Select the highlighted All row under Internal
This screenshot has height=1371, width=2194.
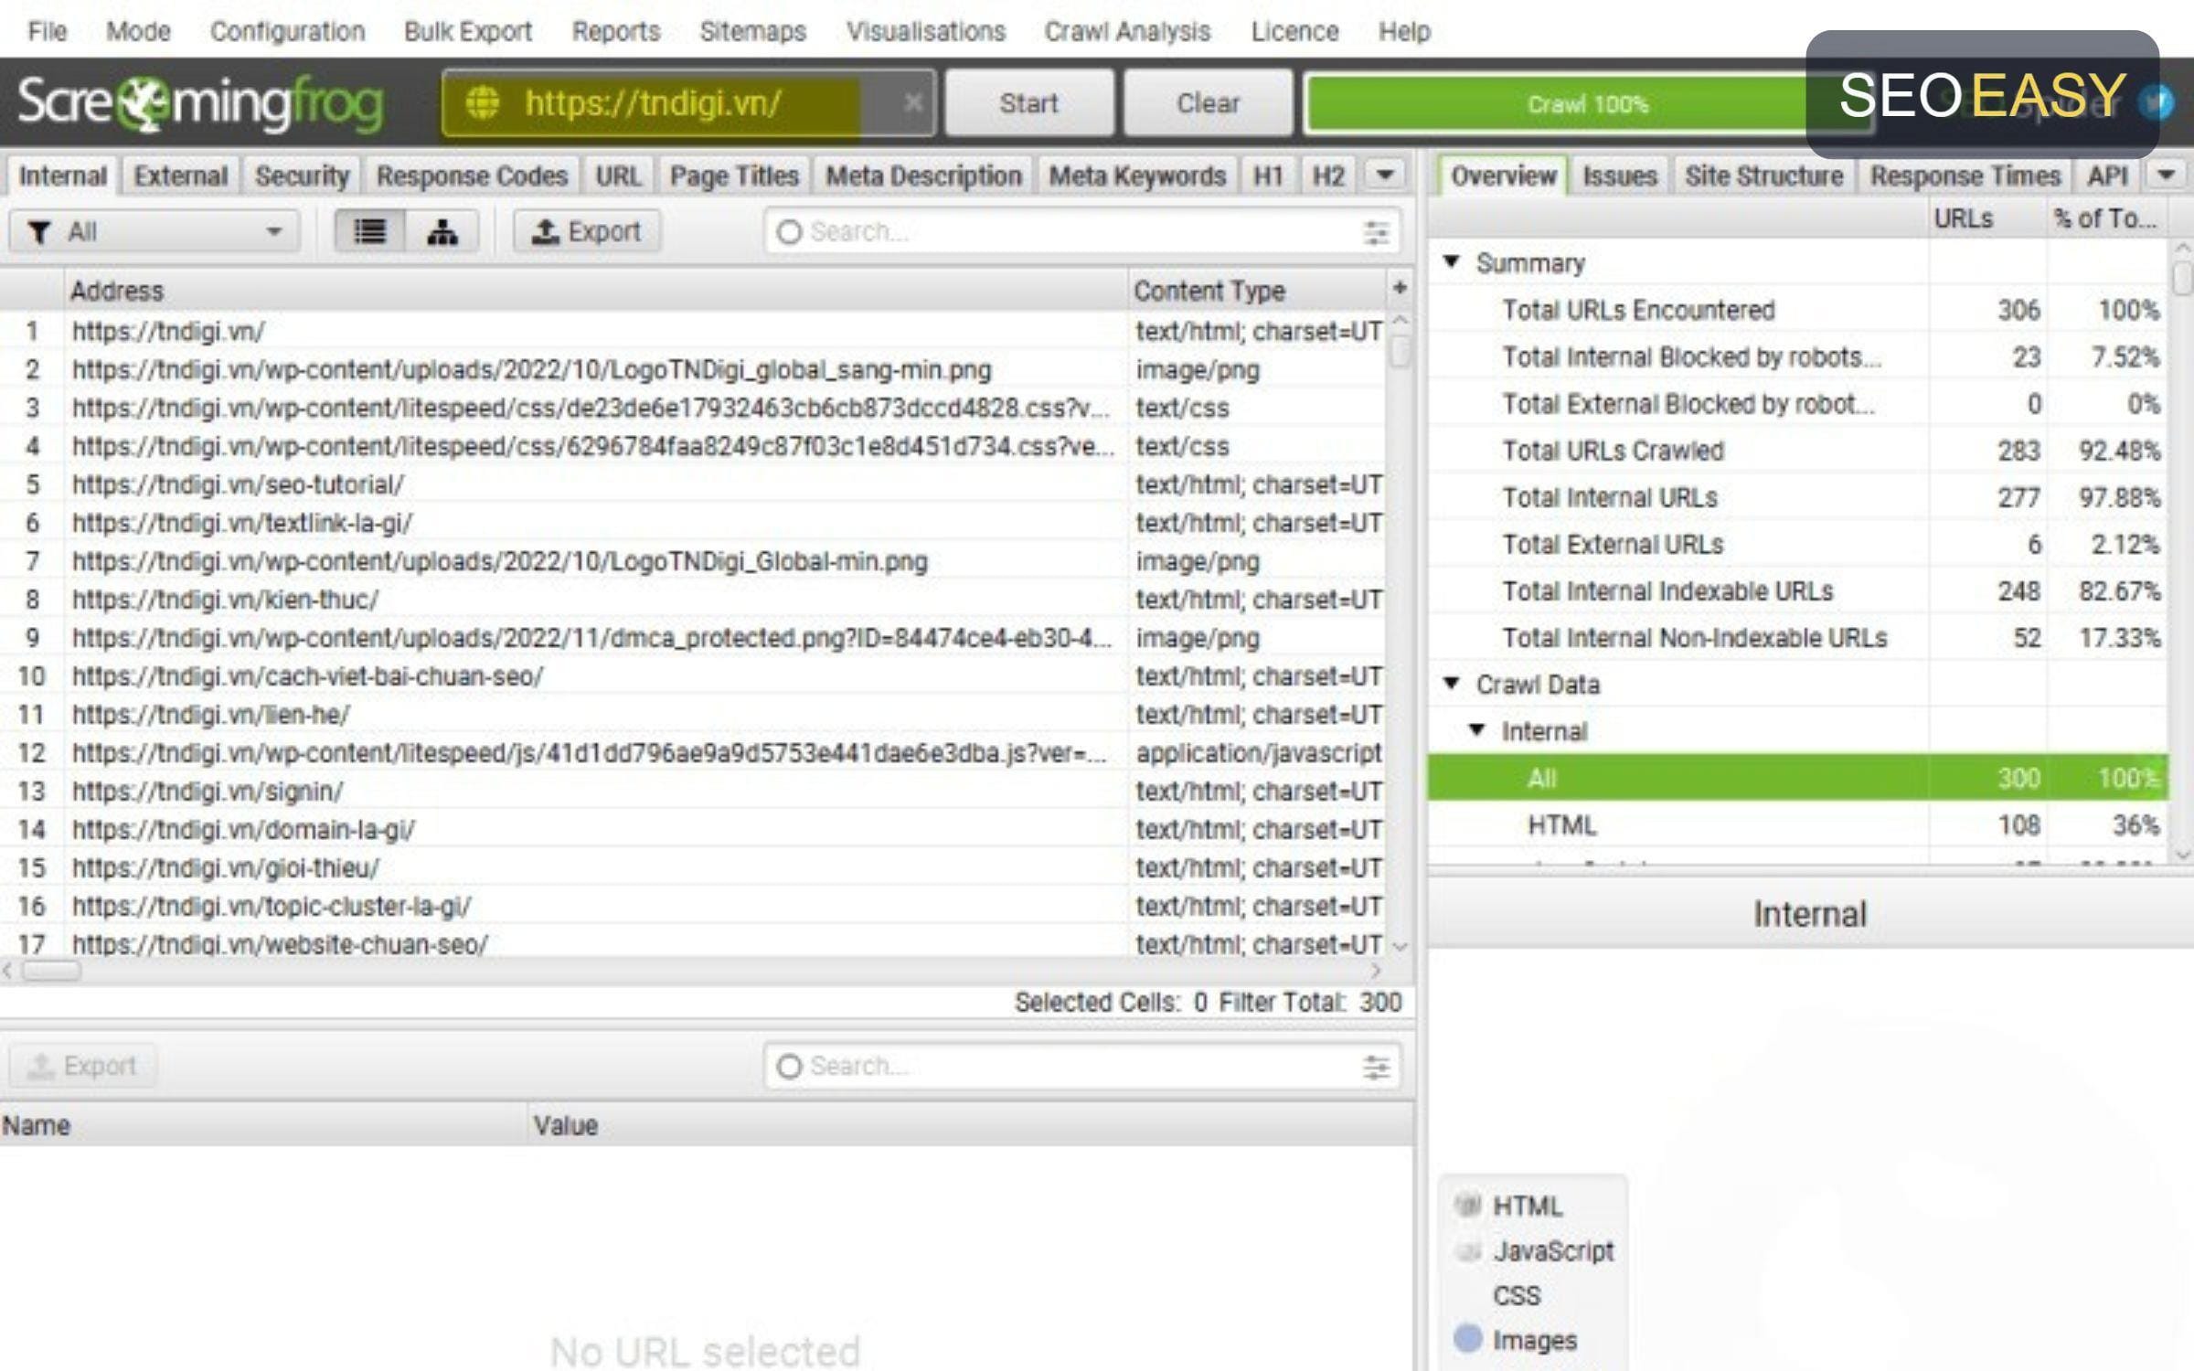[x=1796, y=778]
